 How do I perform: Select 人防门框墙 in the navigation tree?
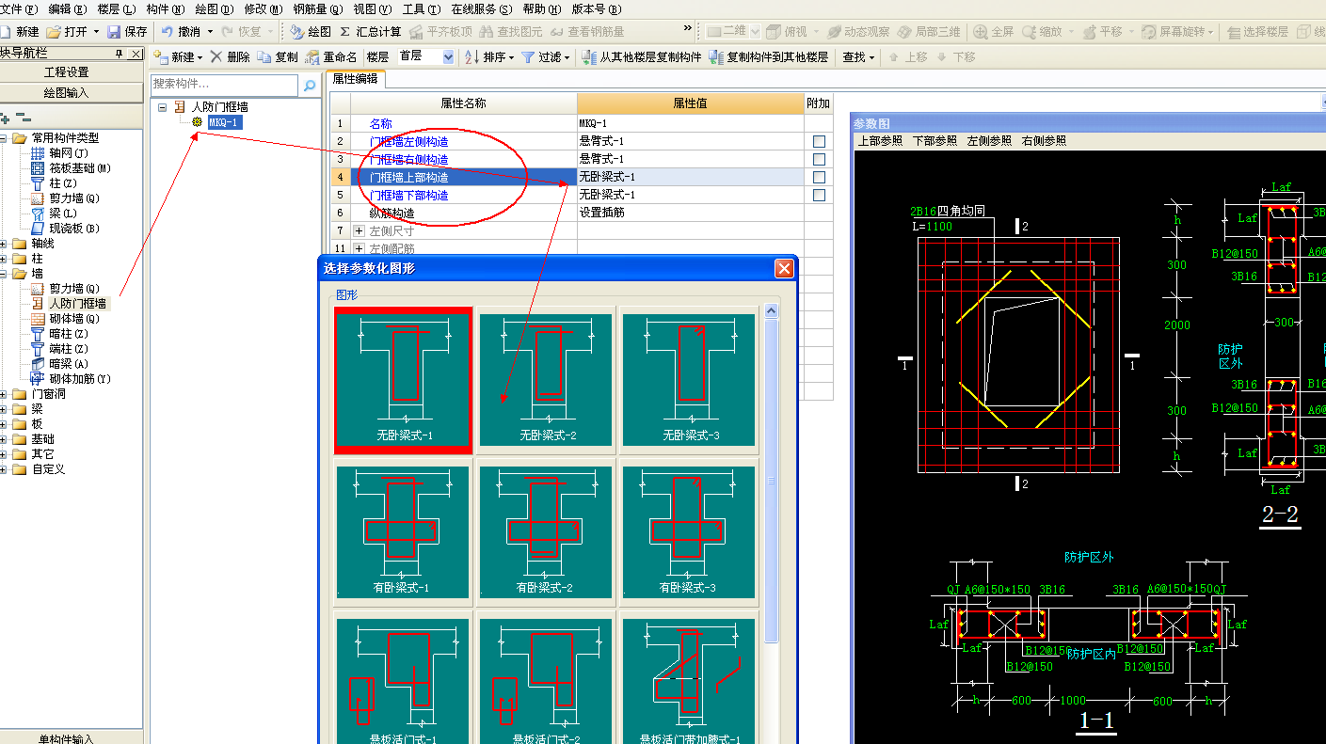pyautogui.click(x=77, y=303)
